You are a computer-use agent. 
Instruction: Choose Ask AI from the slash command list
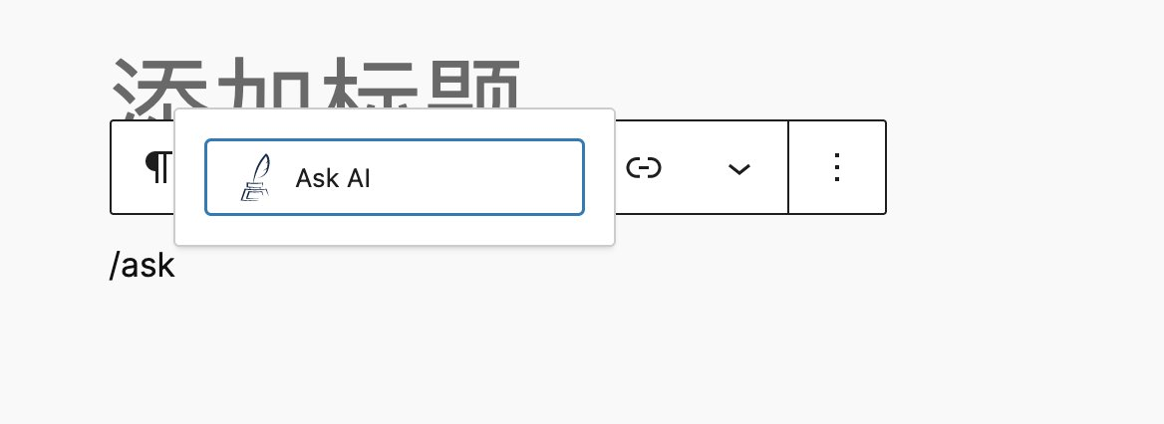point(395,177)
